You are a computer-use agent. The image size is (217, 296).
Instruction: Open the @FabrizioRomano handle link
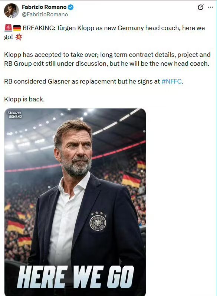(45, 14)
